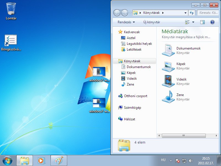Viewport: 221px width, 166px height.
Task: Open view options dropdown arrow
Action: pos(193,22)
